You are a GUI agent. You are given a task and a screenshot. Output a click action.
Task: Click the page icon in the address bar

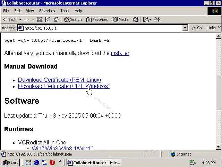tap(21, 28)
